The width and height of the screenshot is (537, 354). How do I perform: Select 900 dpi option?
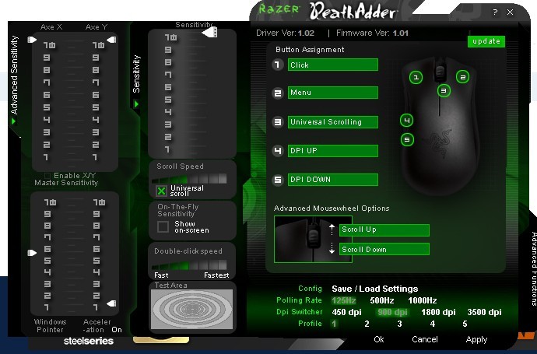coord(392,312)
